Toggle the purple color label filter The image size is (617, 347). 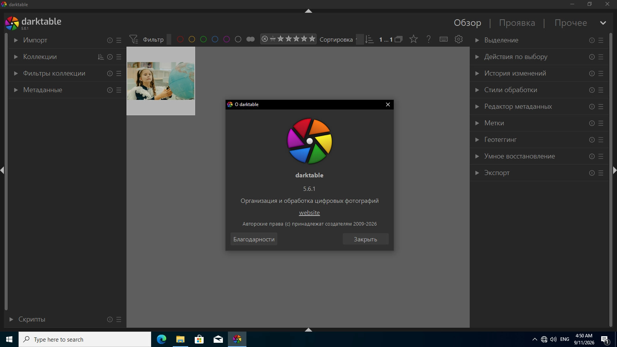(x=226, y=39)
